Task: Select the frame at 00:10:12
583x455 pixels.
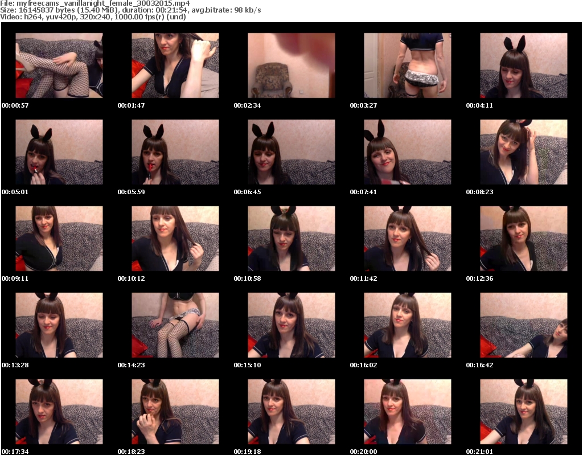Action: click(175, 239)
